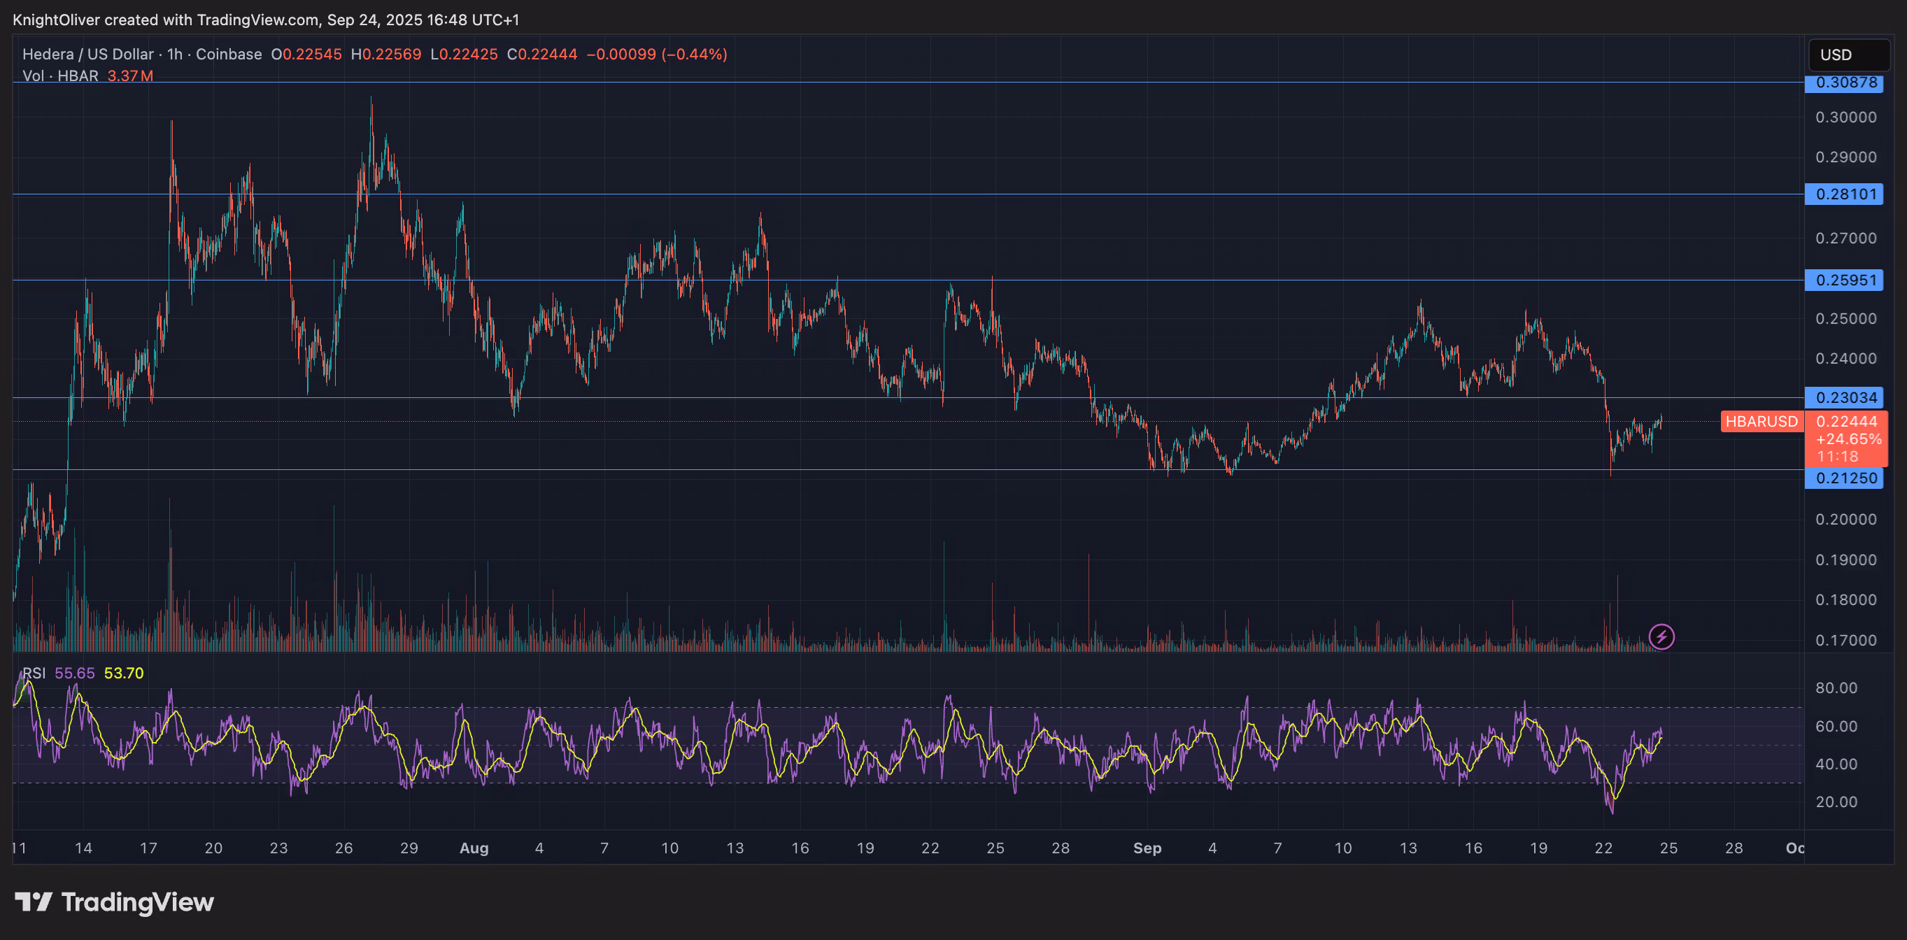The height and width of the screenshot is (940, 1907).
Task: Click the purple lightning bolt icon
Action: (1661, 636)
